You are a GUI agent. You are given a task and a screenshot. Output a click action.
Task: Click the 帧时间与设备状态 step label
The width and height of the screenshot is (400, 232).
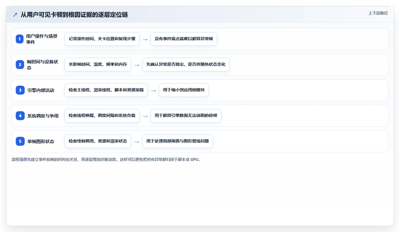coord(43,65)
